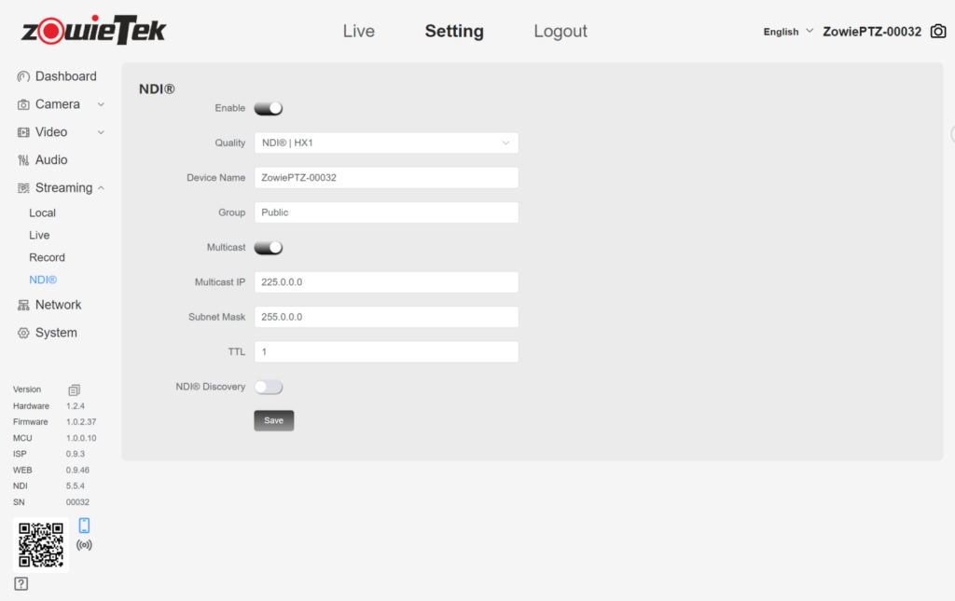Open Audio settings in the sidebar
Viewport: 955px width, 601px height.
click(x=51, y=160)
